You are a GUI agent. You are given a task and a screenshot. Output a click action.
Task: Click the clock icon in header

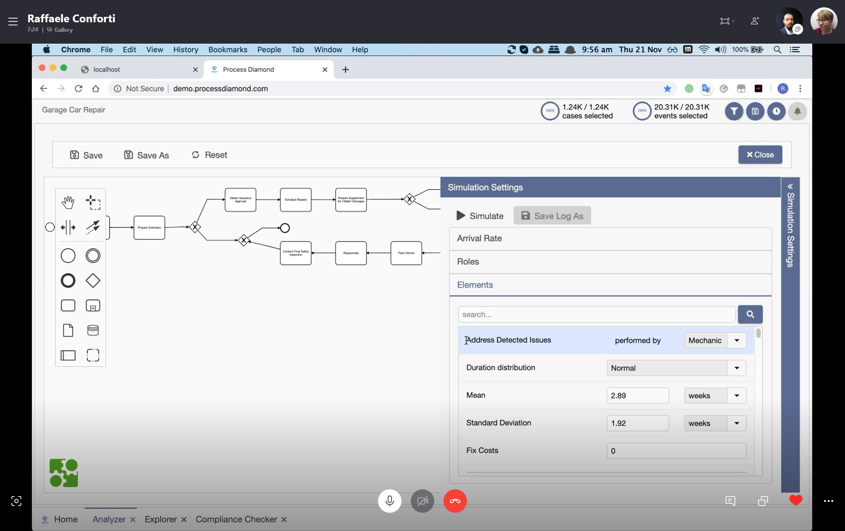click(x=776, y=111)
